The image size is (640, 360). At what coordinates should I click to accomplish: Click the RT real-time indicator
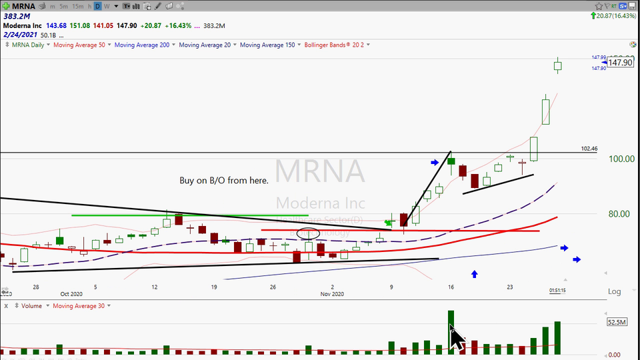click(x=614, y=6)
